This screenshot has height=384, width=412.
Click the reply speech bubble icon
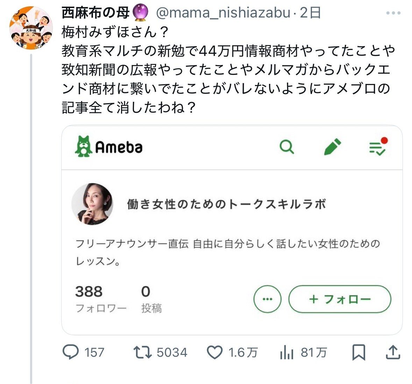click(x=70, y=352)
